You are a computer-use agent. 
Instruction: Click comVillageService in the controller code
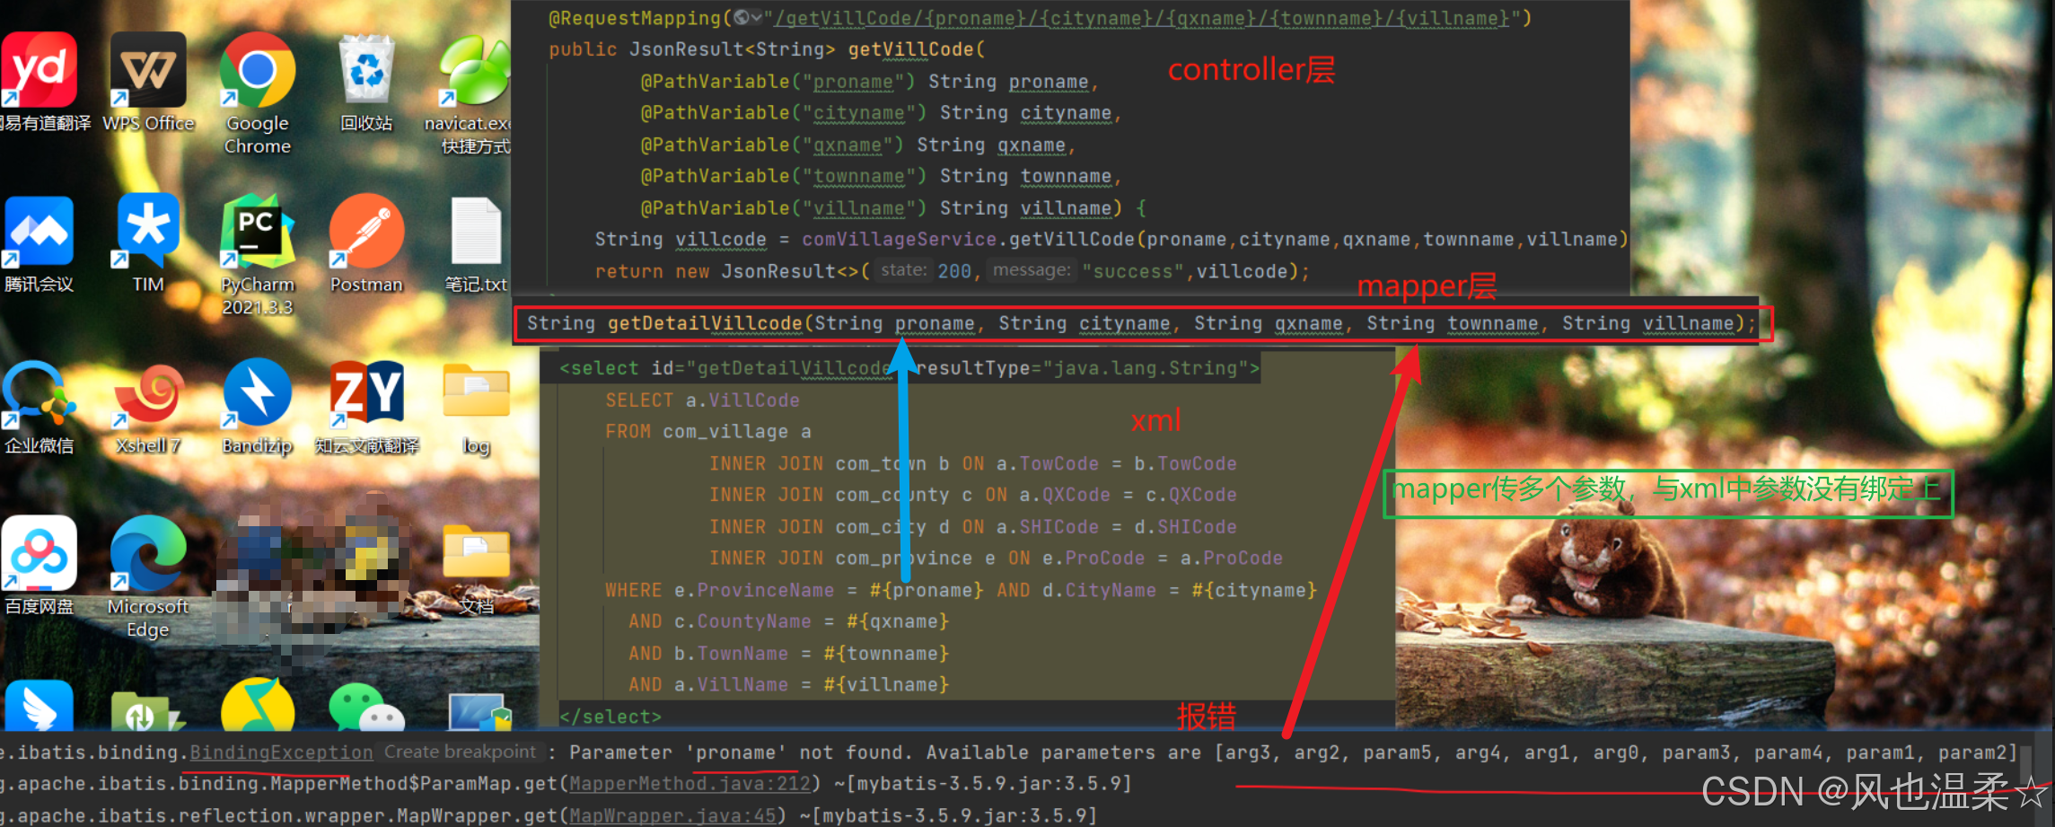[899, 240]
